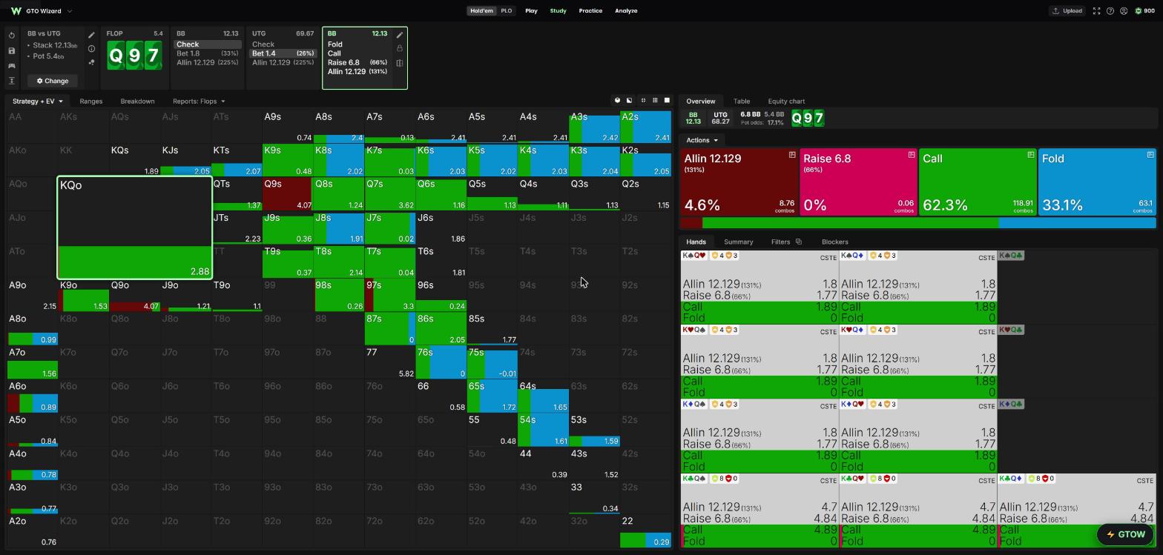The image size is (1163, 555).
Task: Click the reset arrow icon in left sidebar
Action: pos(12,36)
